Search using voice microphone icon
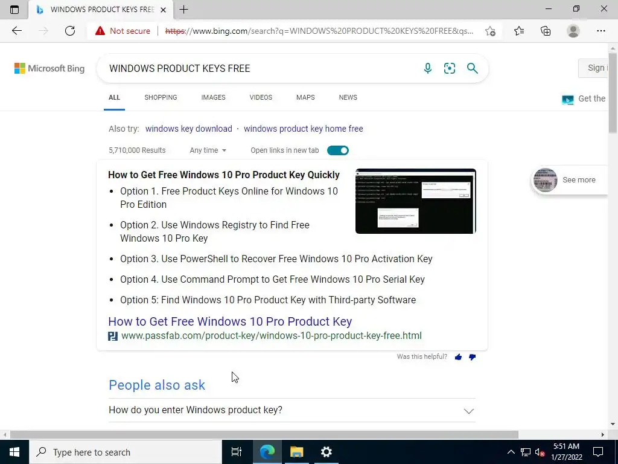618x464 pixels. [x=428, y=68]
